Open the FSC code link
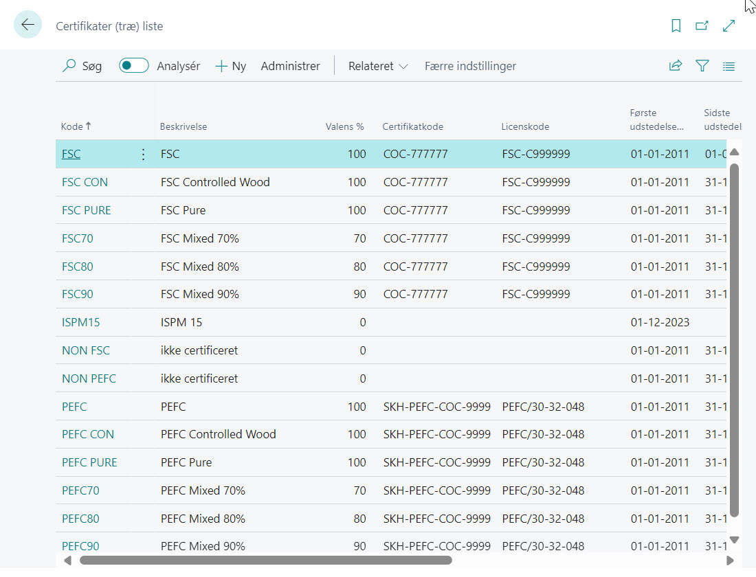The image size is (756, 577). coord(71,155)
